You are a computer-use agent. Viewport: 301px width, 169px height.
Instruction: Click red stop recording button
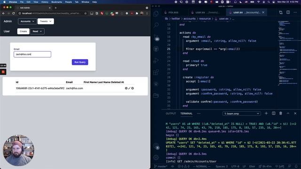click(x=3, y=72)
